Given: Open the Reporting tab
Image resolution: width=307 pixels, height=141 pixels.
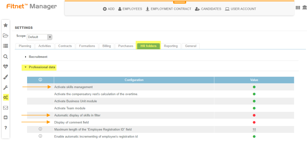Looking at the screenshot, I should (x=171, y=46).
